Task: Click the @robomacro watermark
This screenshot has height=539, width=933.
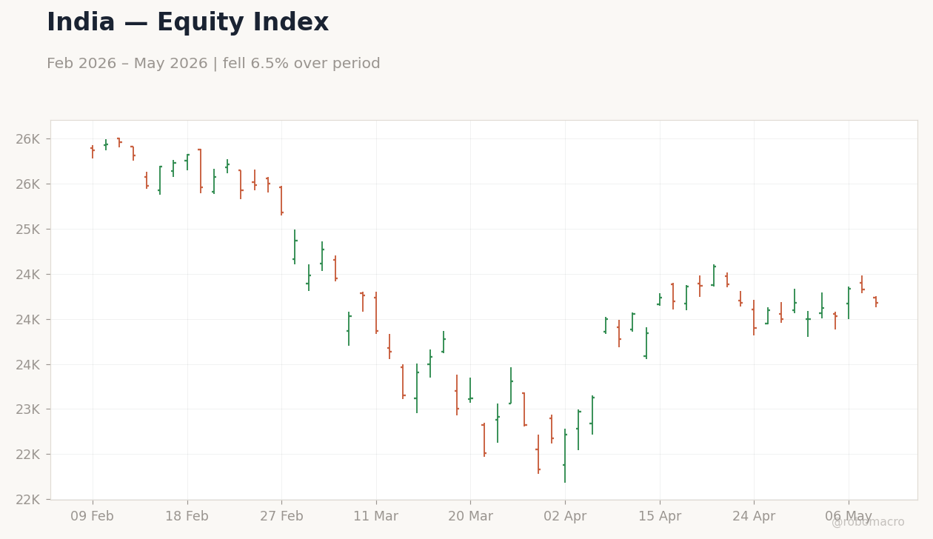Action: [x=868, y=522]
